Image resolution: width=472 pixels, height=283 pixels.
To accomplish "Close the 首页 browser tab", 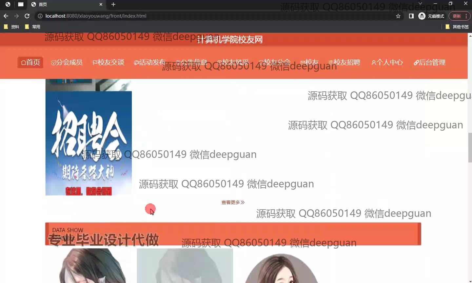I will [101, 4].
